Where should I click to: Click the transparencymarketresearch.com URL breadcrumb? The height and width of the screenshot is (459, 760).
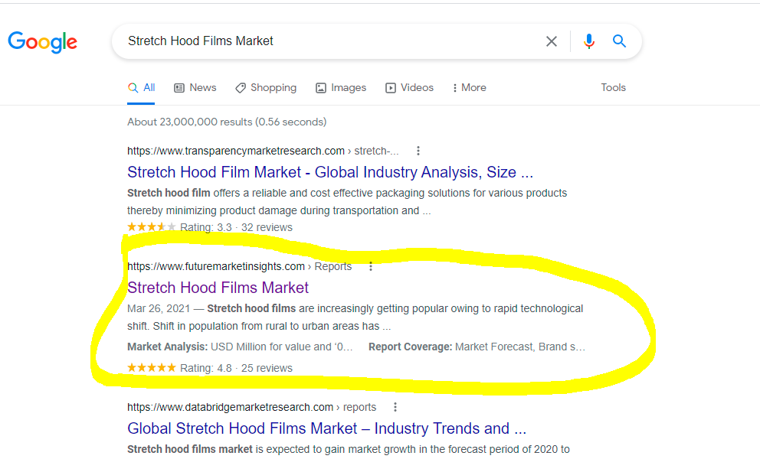pyautogui.click(x=264, y=151)
